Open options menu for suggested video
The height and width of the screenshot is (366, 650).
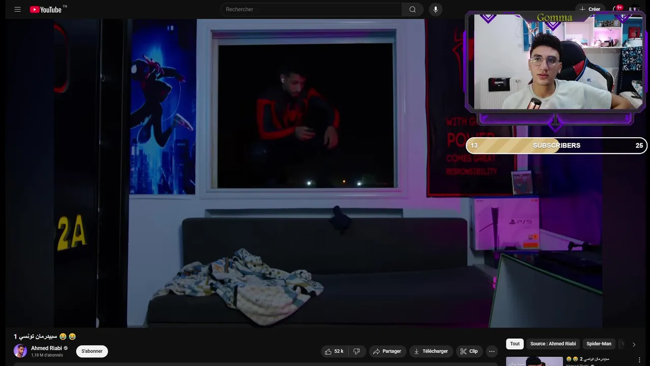pyautogui.click(x=639, y=360)
